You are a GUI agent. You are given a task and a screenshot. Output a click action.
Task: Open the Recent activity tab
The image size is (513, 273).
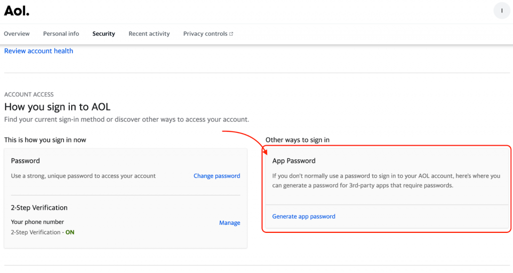(x=149, y=34)
